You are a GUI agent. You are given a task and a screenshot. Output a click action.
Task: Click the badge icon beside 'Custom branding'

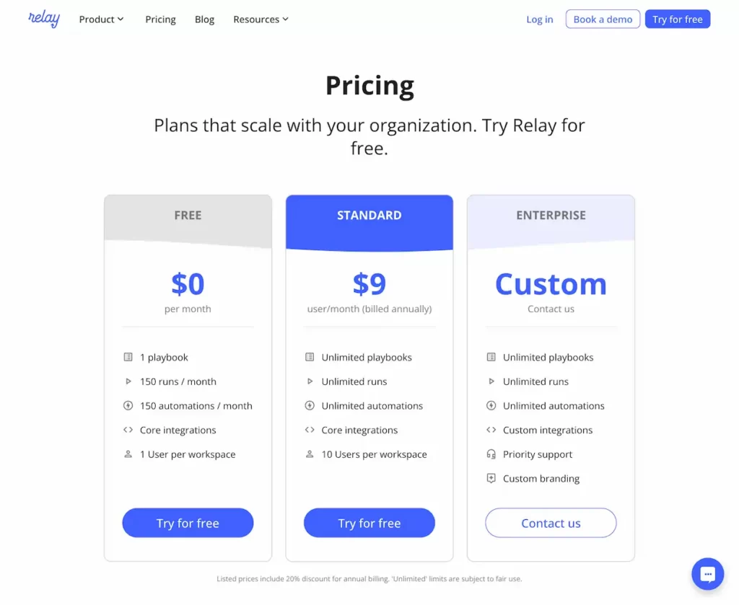click(x=491, y=478)
